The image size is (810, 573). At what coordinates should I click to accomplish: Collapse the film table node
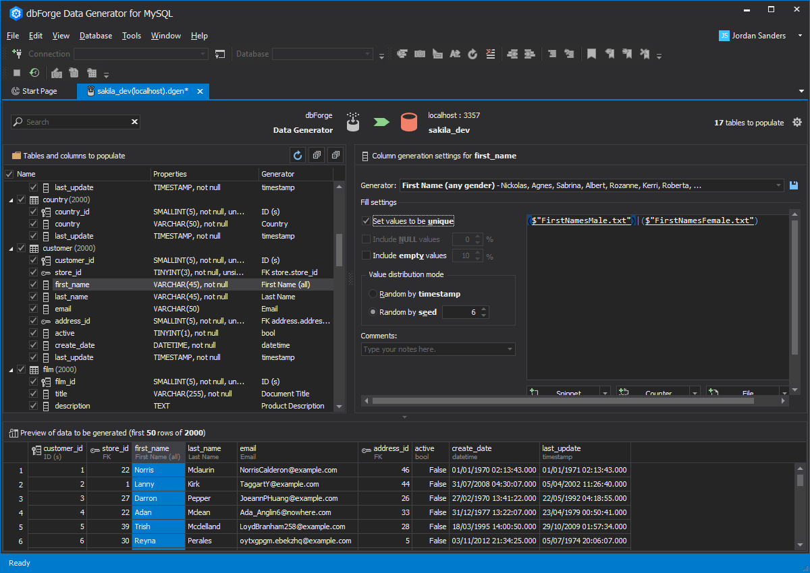click(11, 370)
